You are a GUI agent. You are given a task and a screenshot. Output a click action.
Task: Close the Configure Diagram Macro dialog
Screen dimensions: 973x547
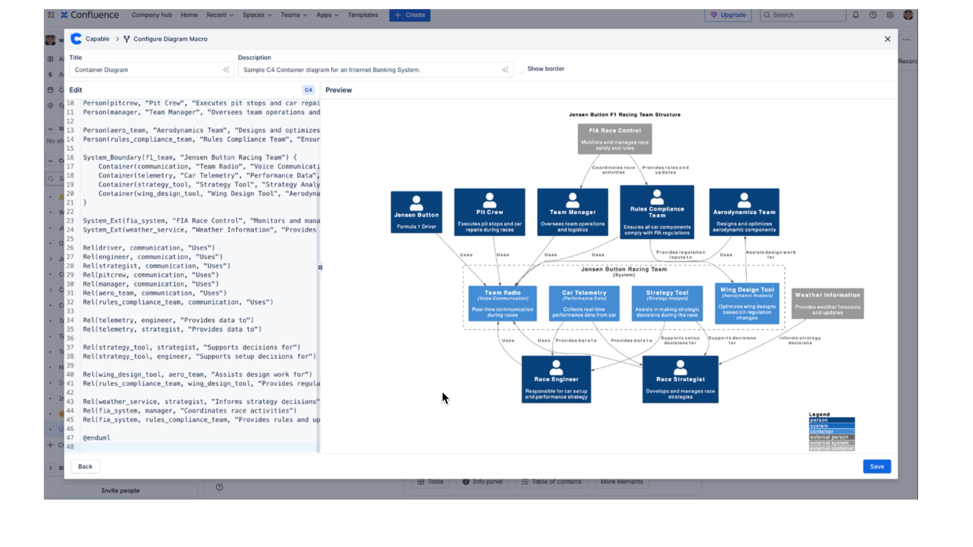[x=887, y=39]
